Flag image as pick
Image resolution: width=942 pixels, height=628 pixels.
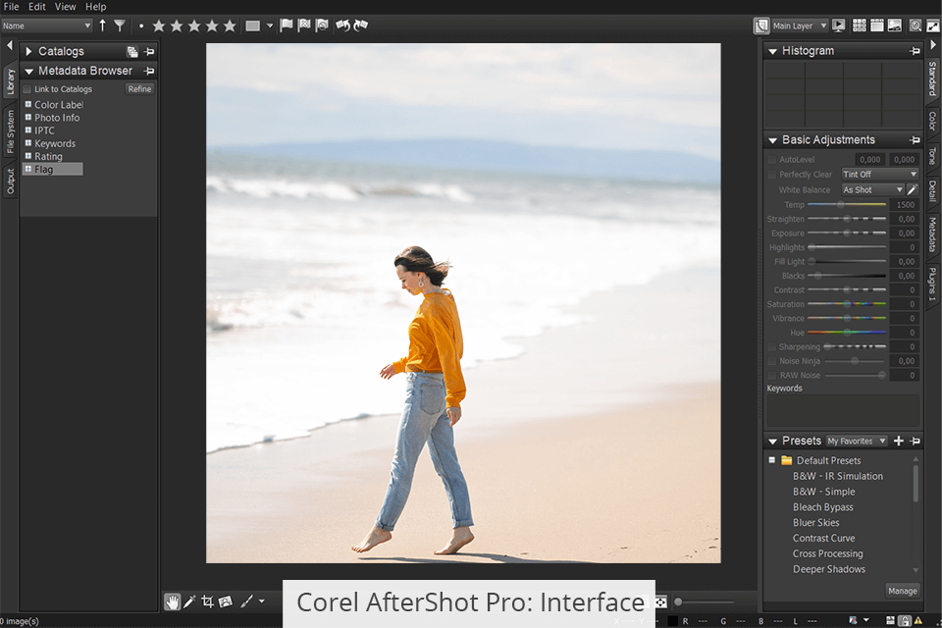point(287,26)
